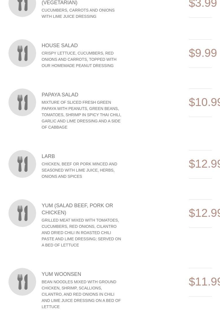Viewport: 220px width, 318px height.
Task: Open the Papaya Salad item title
Action: point(60,95)
